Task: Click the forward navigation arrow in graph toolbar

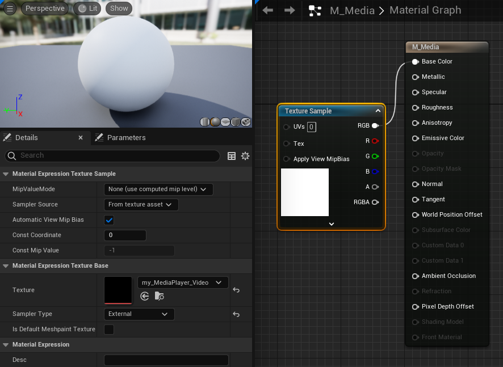Action: [x=290, y=10]
